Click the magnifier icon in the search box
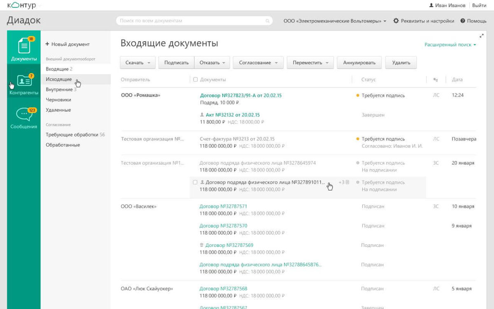The image size is (494, 309). tap(267, 21)
